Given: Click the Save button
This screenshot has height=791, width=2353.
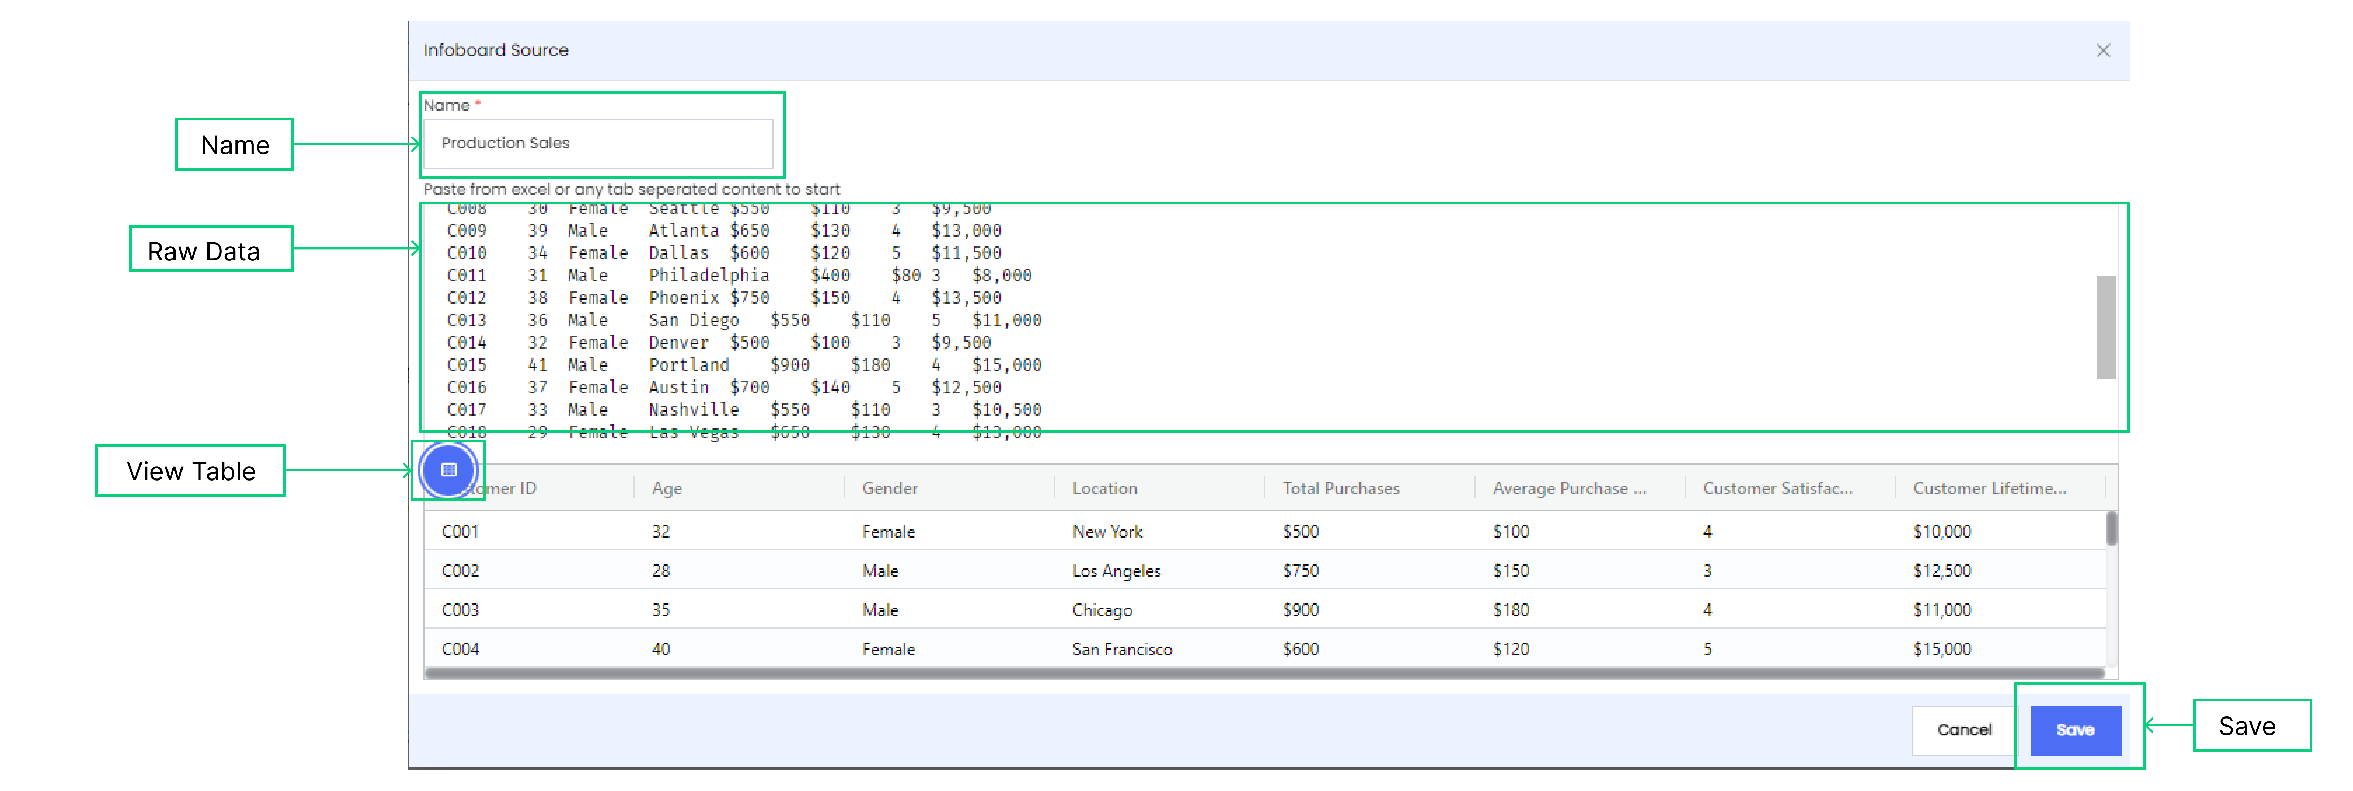Looking at the screenshot, I should pyautogui.click(x=2075, y=729).
